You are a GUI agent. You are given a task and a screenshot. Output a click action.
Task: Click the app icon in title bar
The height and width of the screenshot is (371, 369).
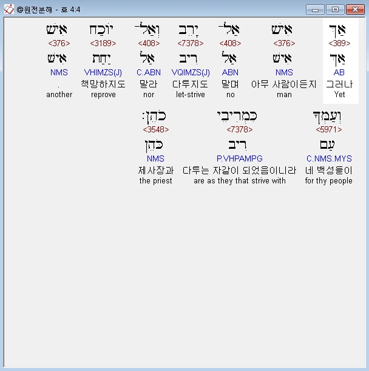coord(9,10)
